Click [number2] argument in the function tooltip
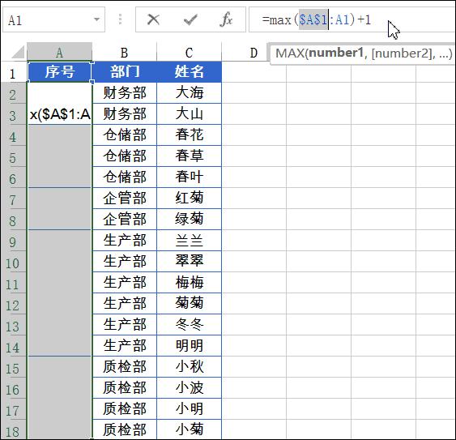456x440 pixels. coord(403,53)
